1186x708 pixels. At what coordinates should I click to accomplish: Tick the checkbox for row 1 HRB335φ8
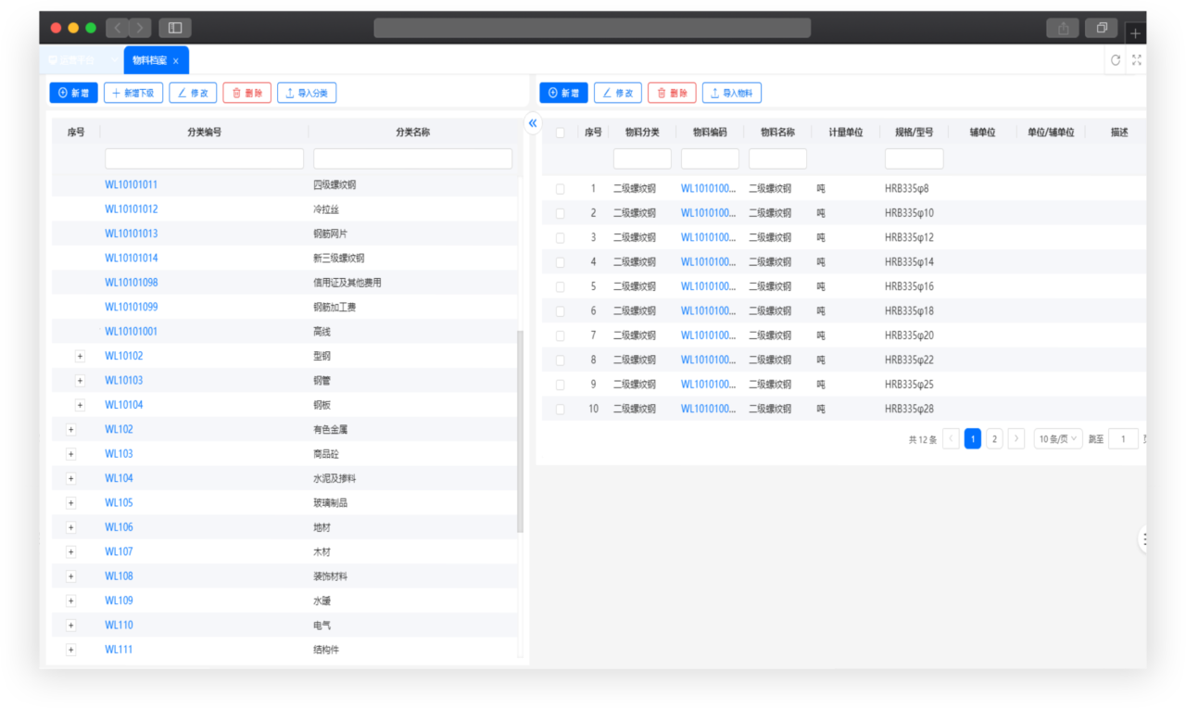click(x=560, y=188)
